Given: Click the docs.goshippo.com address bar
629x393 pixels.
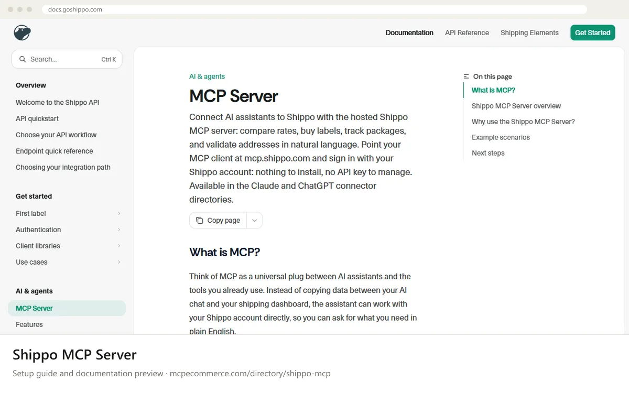Looking at the screenshot, I should click(313, 9).
